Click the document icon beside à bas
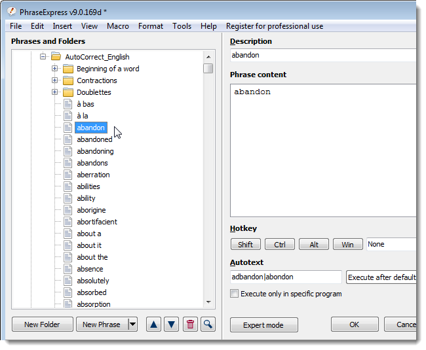 pyautogui.click(x=68, y=104)
